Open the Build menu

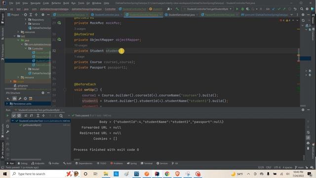66,3
